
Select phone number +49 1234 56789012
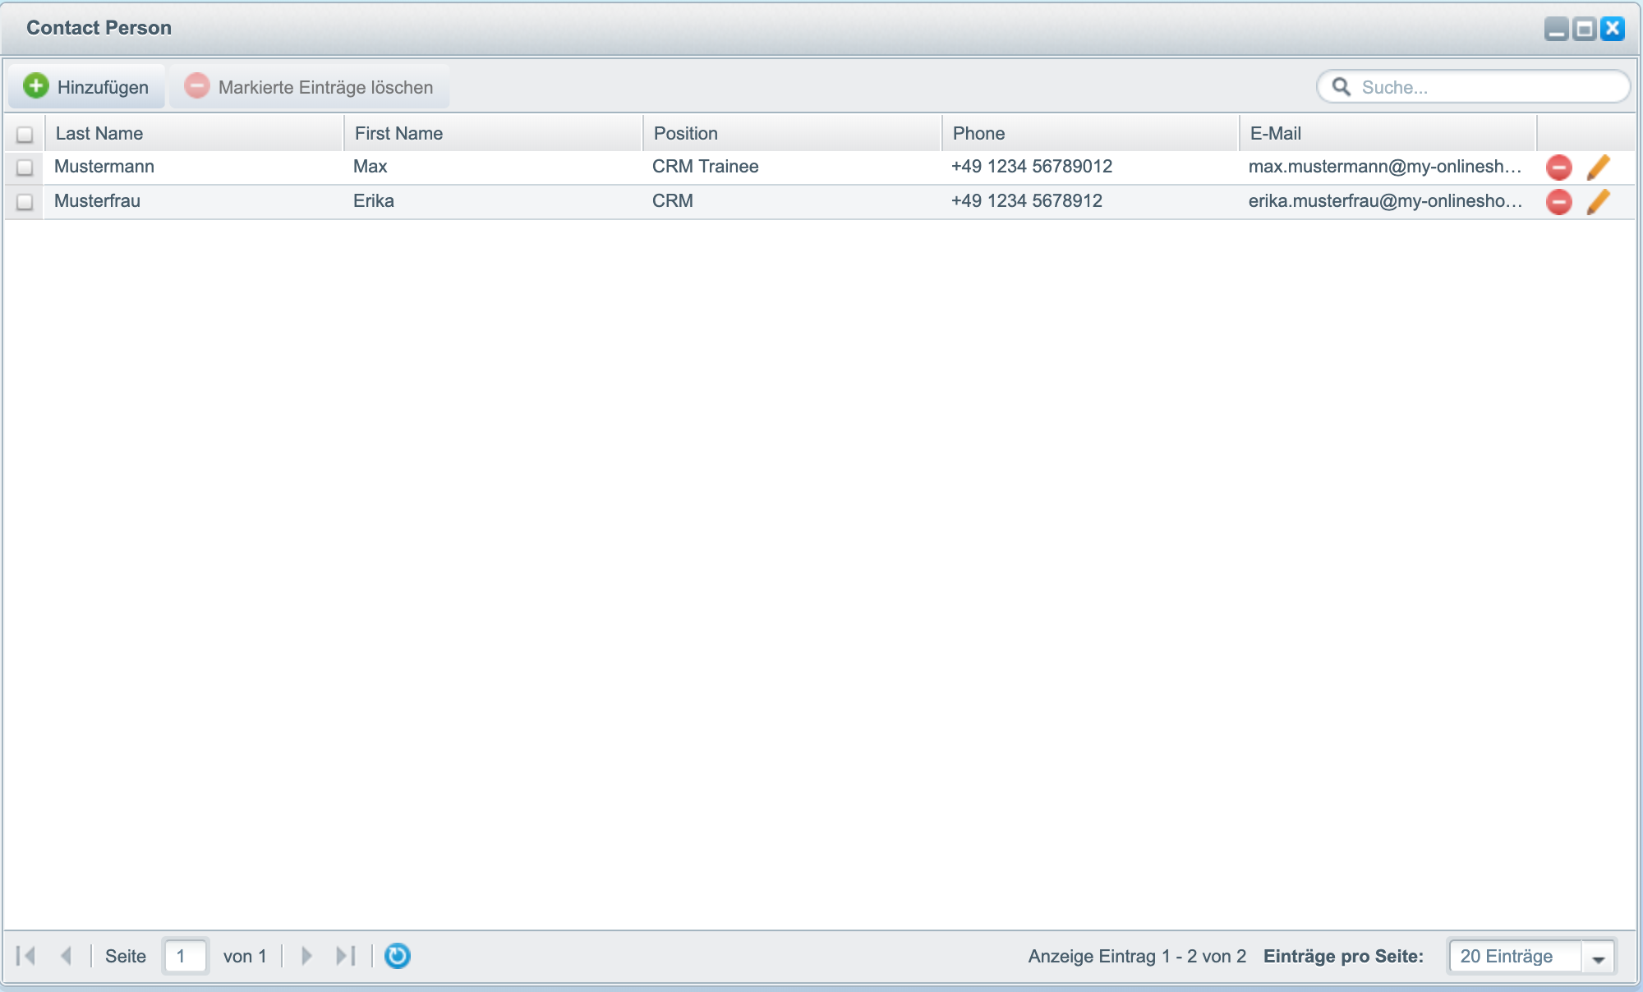click(x=1091, y=167)
